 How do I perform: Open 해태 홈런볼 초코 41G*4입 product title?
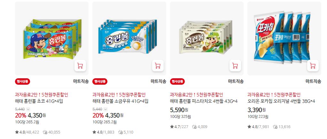coord(39,102)
